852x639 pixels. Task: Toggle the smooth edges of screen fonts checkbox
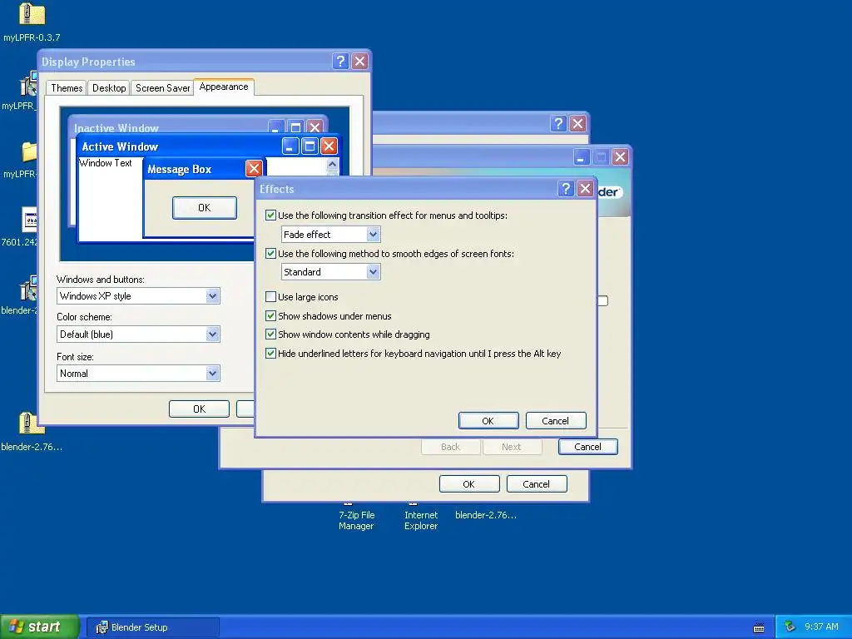click(x=270, y=253)
